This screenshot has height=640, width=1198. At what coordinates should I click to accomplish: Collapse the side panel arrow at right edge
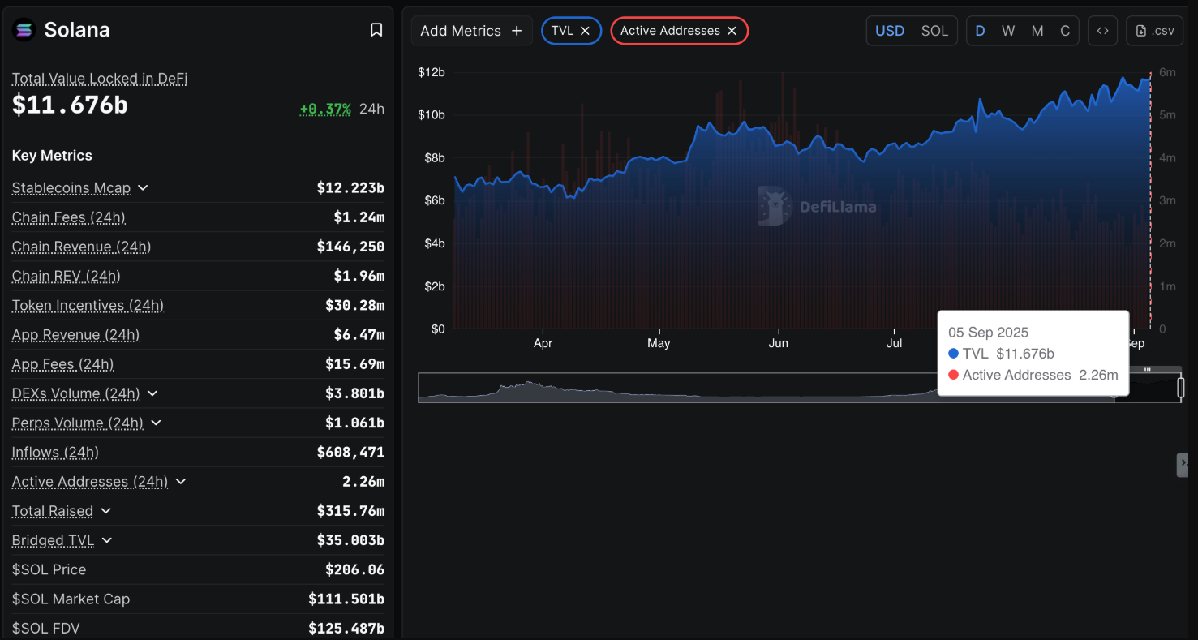click(1183, 463)
